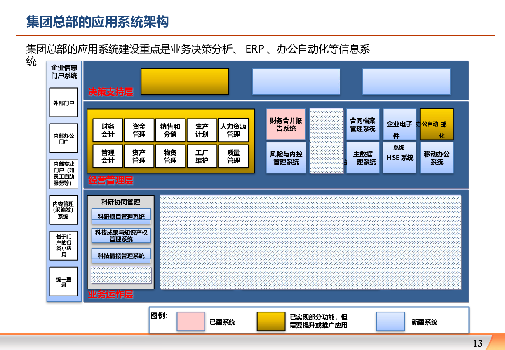This screenshot has height=350, width=505.
Task: Select the 内容管理(采编发)系统 box
Action: [x=64, y=210]
